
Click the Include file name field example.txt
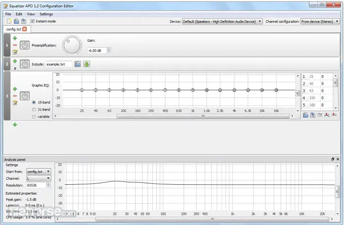coord(59,64)
